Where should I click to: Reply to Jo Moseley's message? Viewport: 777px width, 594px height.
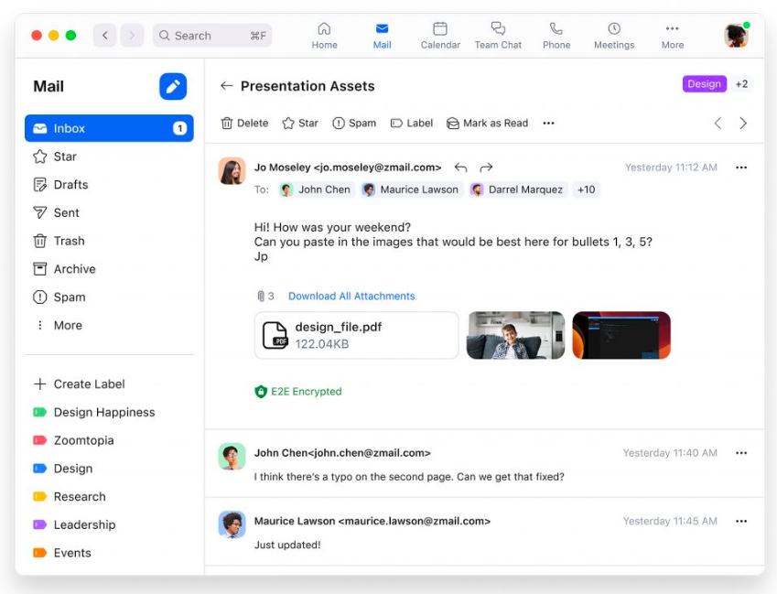coord(461,167)
